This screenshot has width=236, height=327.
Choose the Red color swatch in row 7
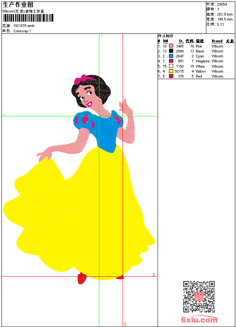point(171,76)
